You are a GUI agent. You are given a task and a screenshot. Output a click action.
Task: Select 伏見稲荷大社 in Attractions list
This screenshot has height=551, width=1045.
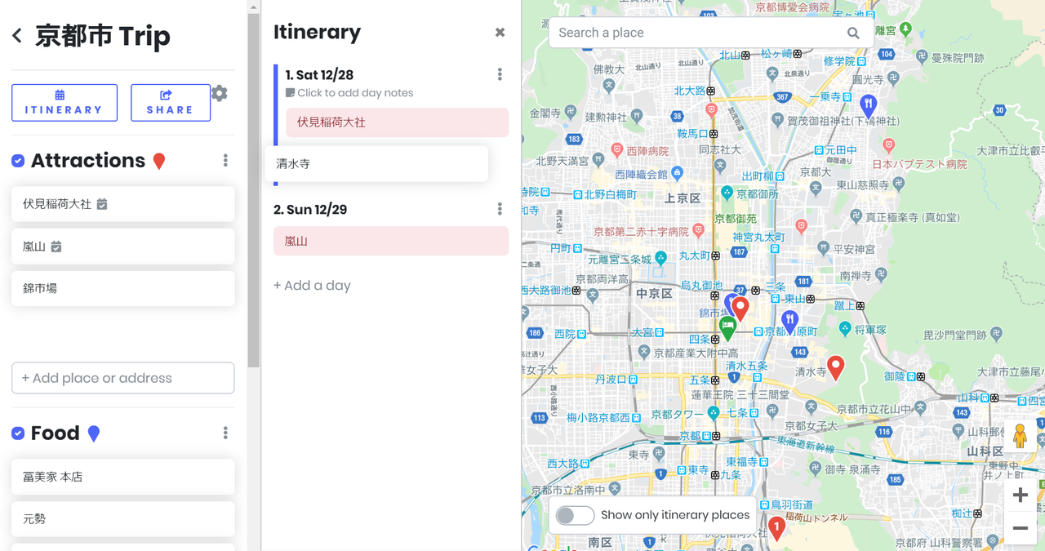point(123,204)
